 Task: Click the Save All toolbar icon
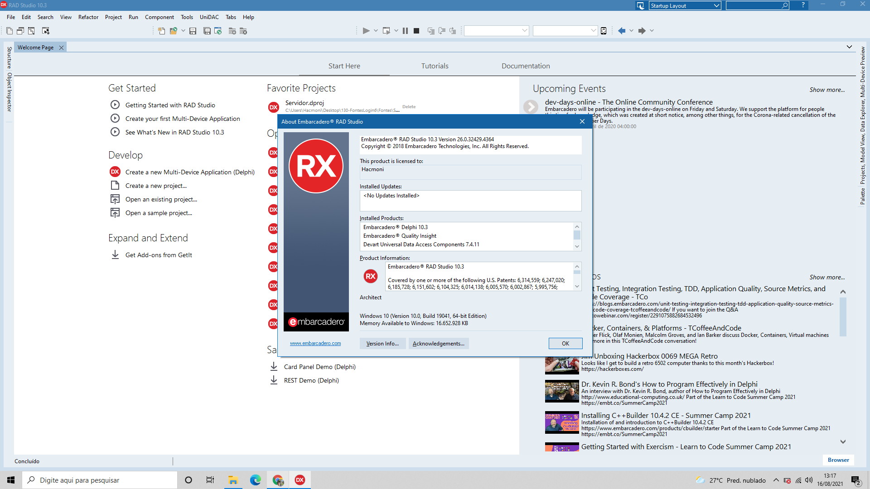207,31
